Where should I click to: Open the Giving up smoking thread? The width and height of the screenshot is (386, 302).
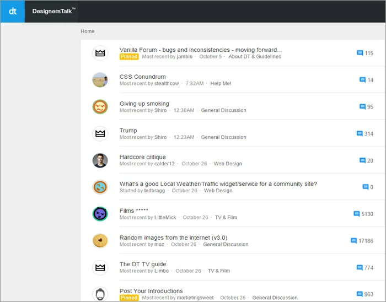click(144, 104)
